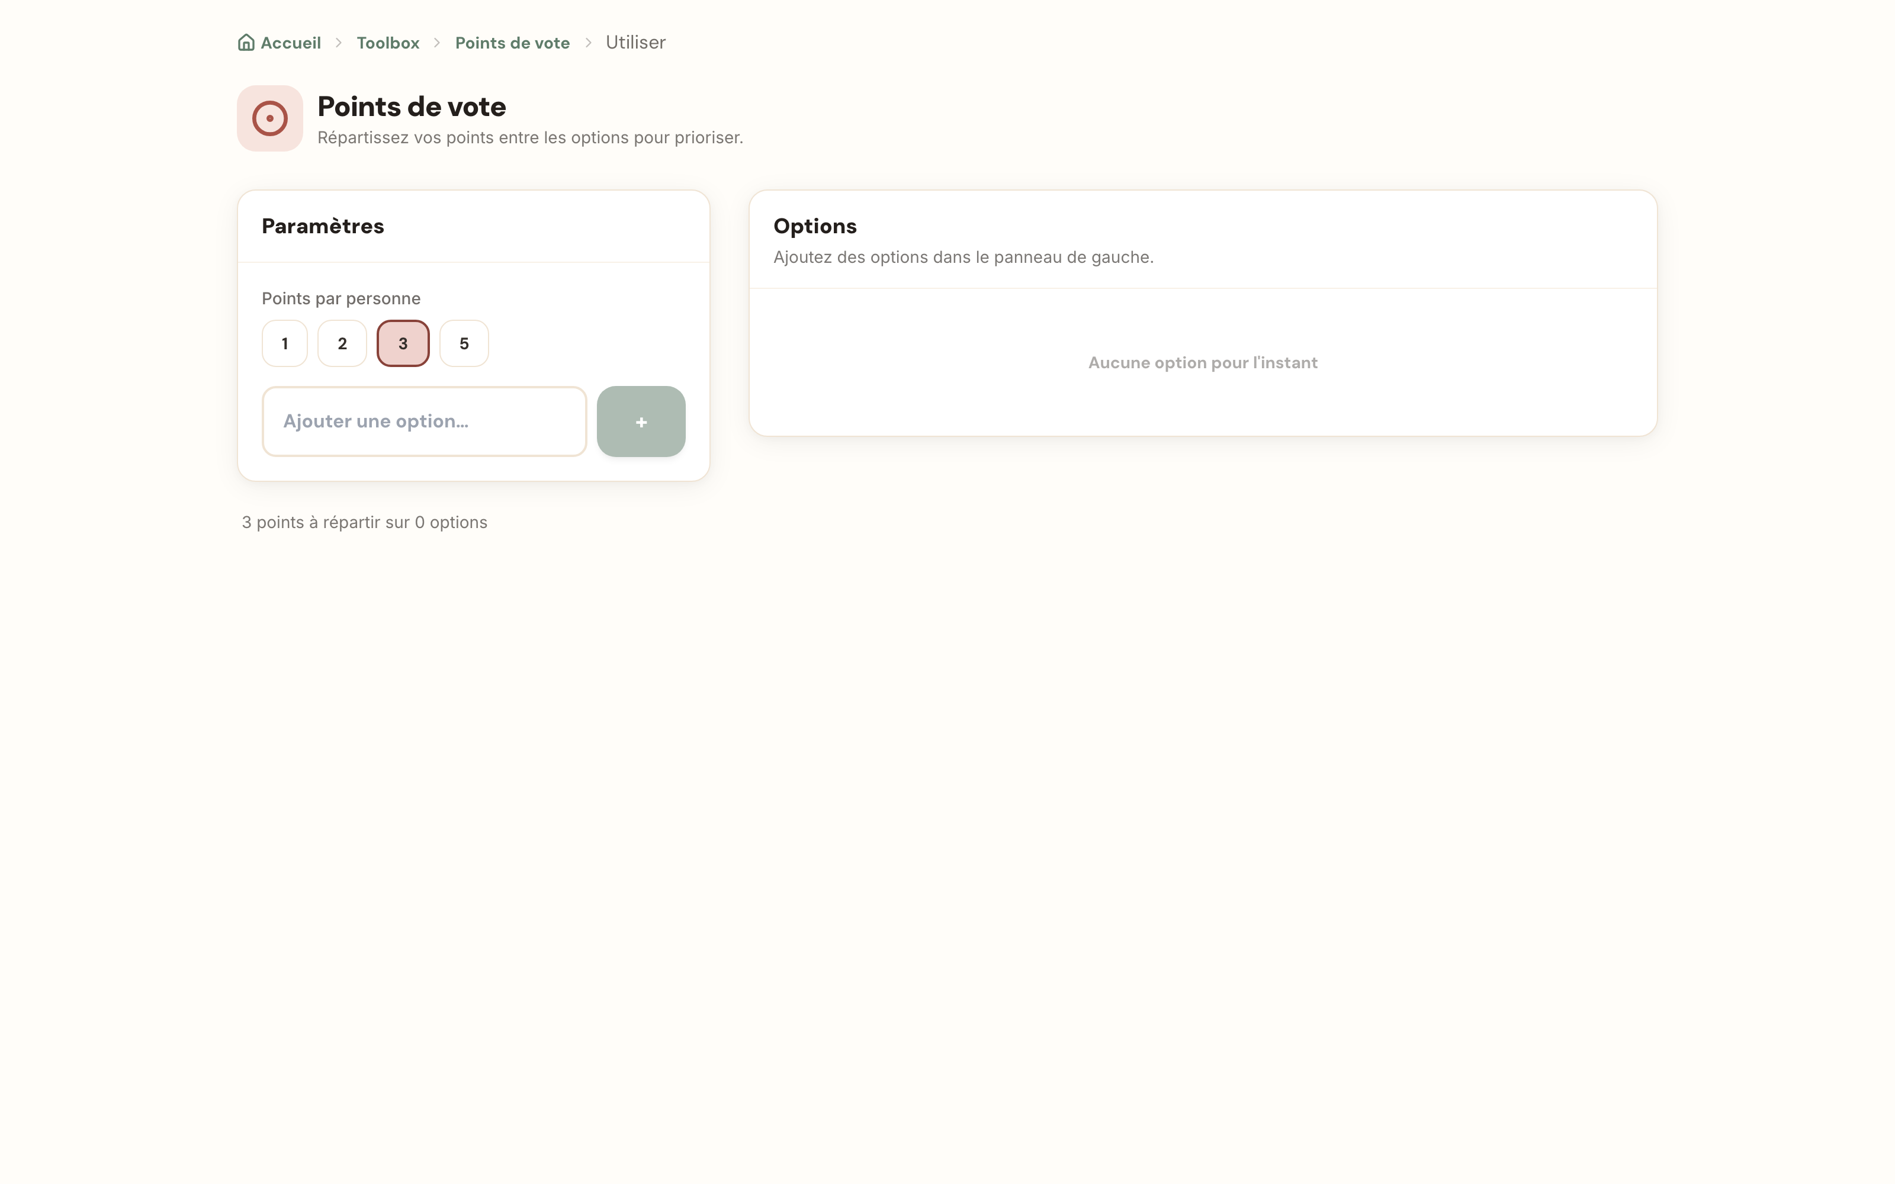The image size is (1895, 1184).
Task: Open the Toolbox breadcrumb link
Action: [x=388, y=43]
